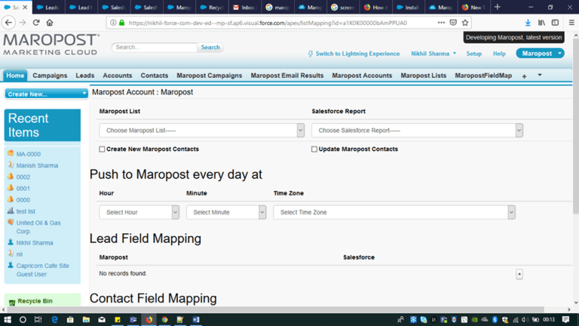
Task: Open the Select Minute dropdown
Action: [226, 212]
